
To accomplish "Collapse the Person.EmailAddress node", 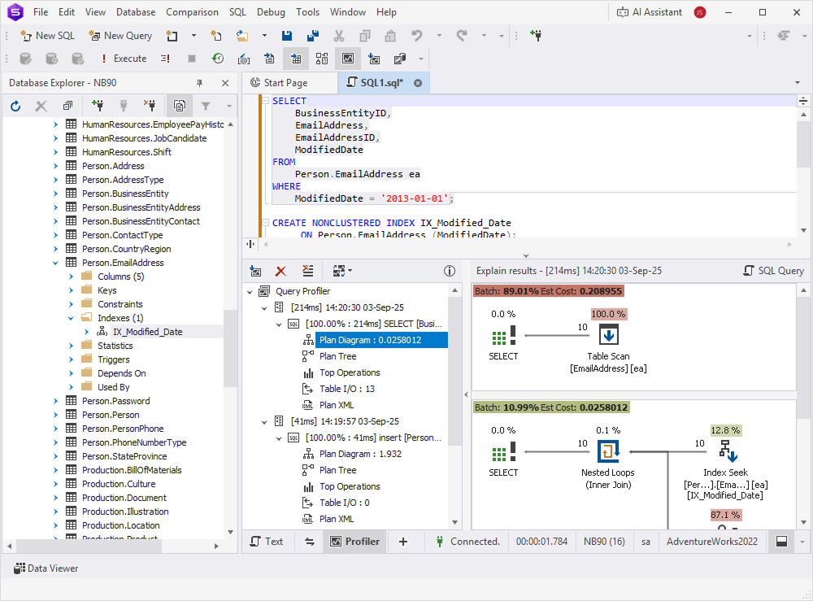I will click(55, 262).
